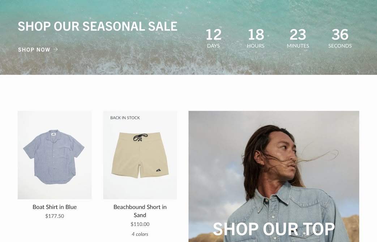This screenshot has height=242, width=377.
Task: Click the 23 minutes countdown number
Action: tap(298, 35)
